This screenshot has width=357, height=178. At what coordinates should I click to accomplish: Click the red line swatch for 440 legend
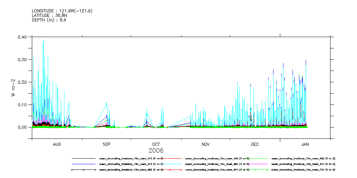(169, 159)
